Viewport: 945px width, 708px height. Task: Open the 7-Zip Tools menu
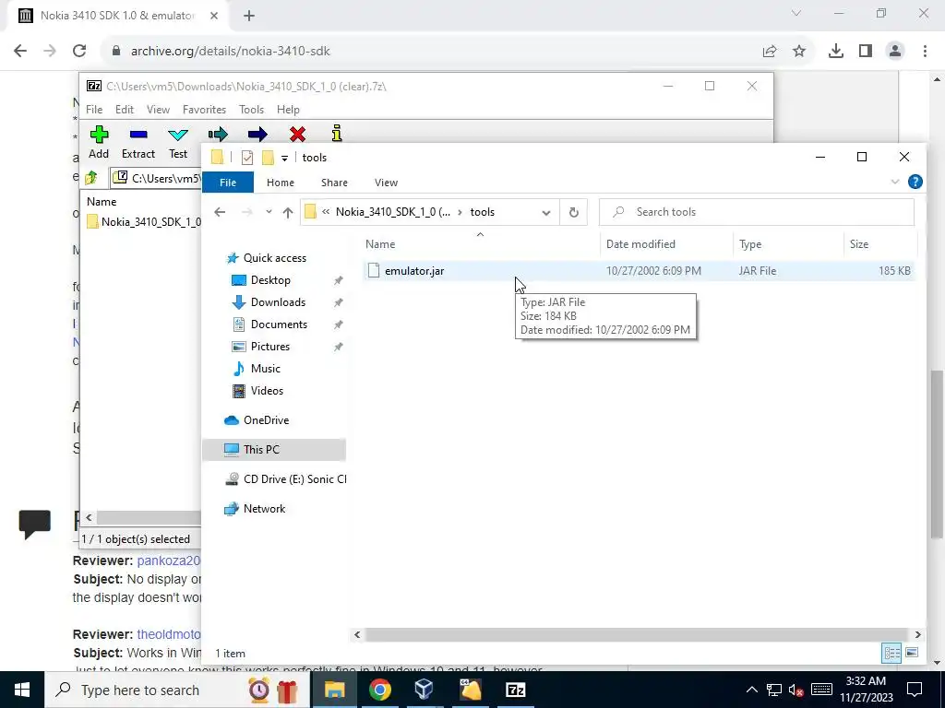coord(251,110)
